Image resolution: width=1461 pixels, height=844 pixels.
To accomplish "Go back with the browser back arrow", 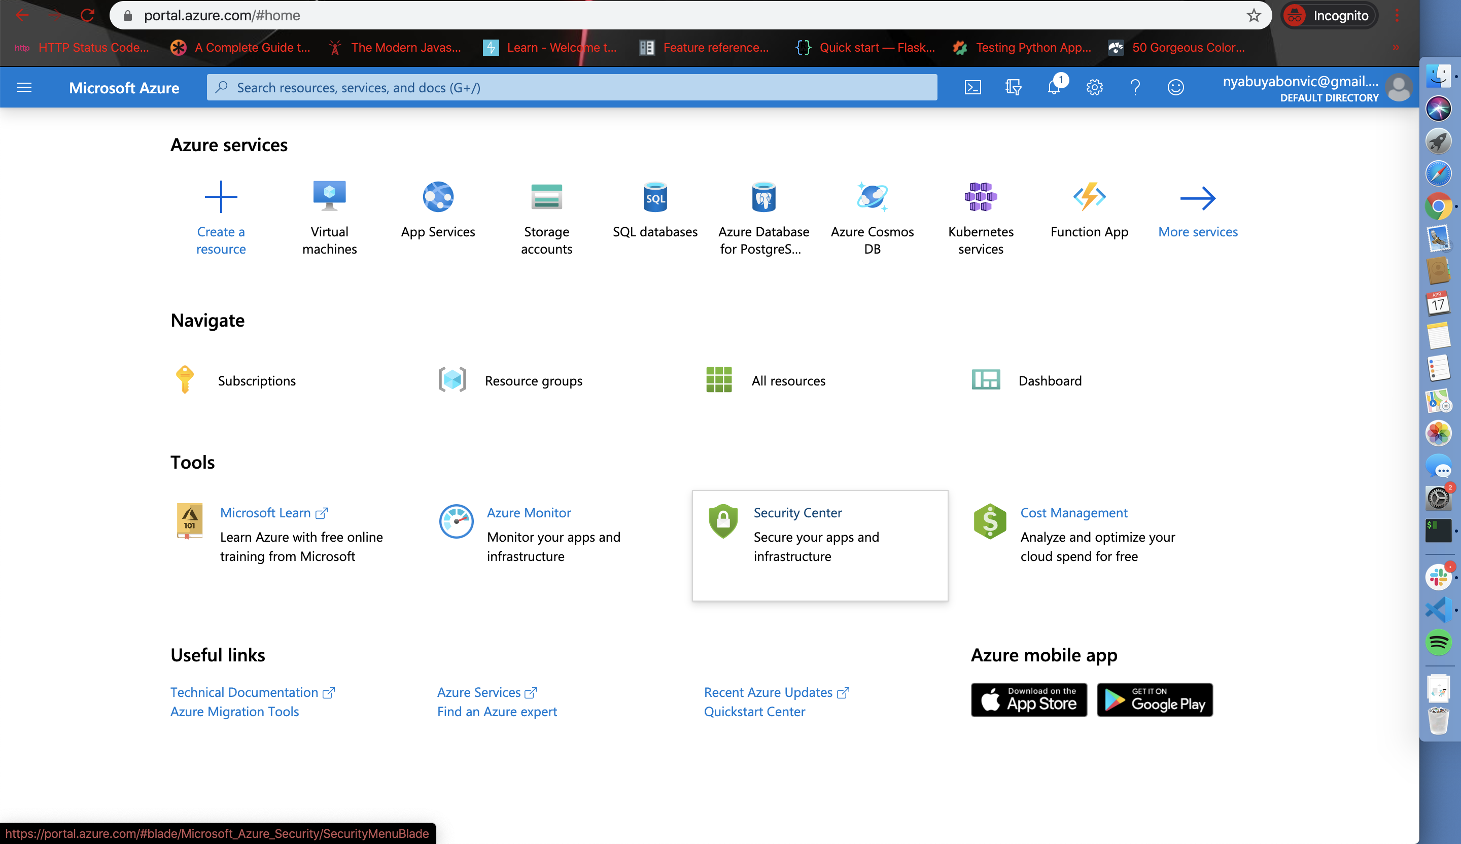I will [22, 15].
